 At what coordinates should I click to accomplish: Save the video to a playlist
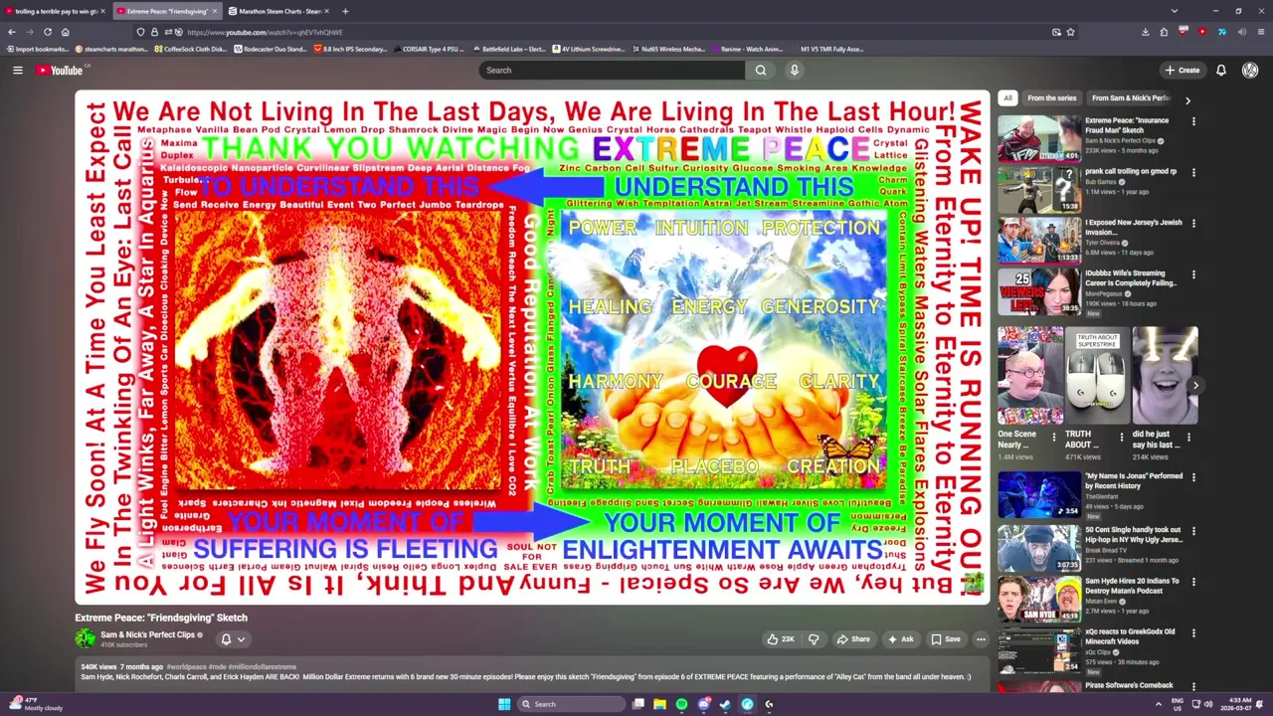click(x=946, y=639)
